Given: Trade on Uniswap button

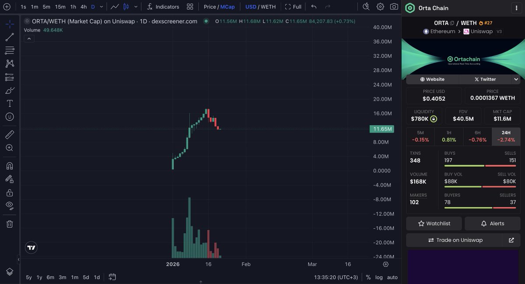Looking at the screenshot, I should pyautogui.click(x=455, y=240).
